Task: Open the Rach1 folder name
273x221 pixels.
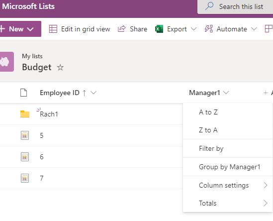Action: [x=49, y=114]
